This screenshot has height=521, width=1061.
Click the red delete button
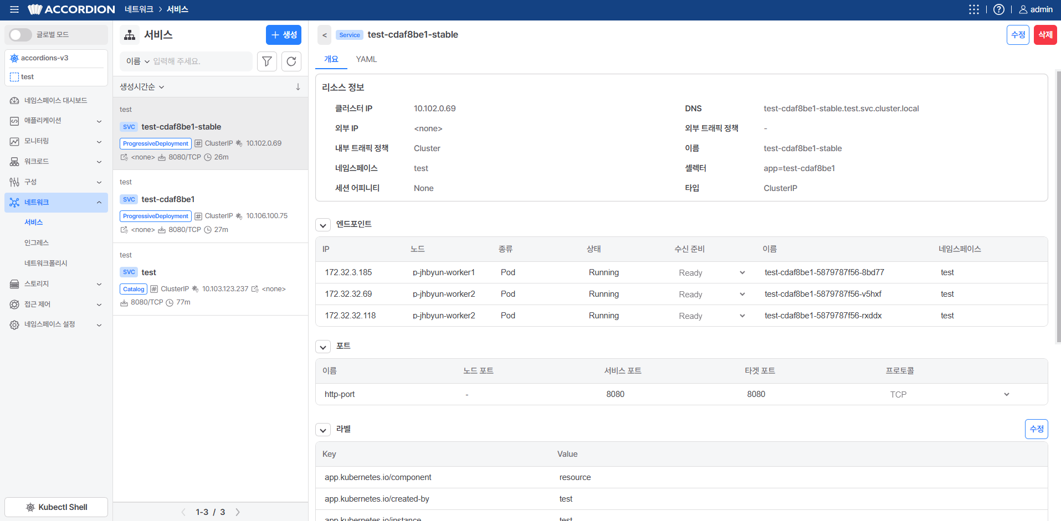click(x=1045, y=35)
